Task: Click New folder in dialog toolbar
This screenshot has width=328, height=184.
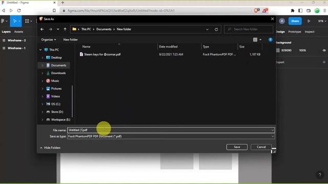Action: [x=71, y=40]
